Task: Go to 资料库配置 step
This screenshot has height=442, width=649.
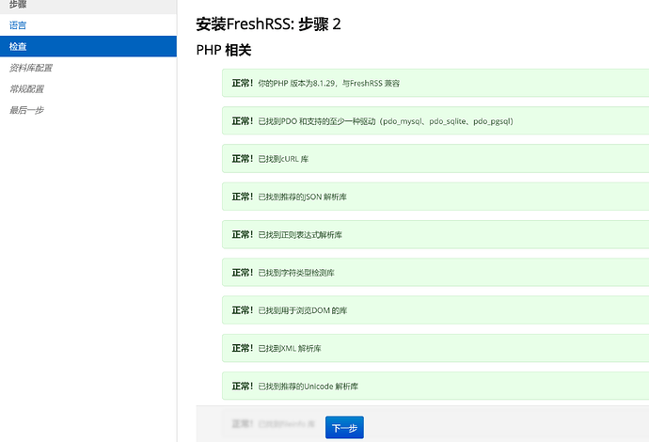Action: coord(88,68)
